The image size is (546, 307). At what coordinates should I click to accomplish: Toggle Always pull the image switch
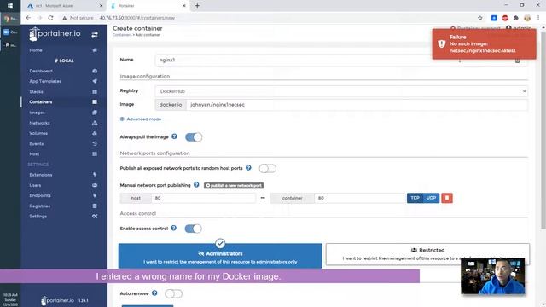pyautogui.click(x=194, y=137)
